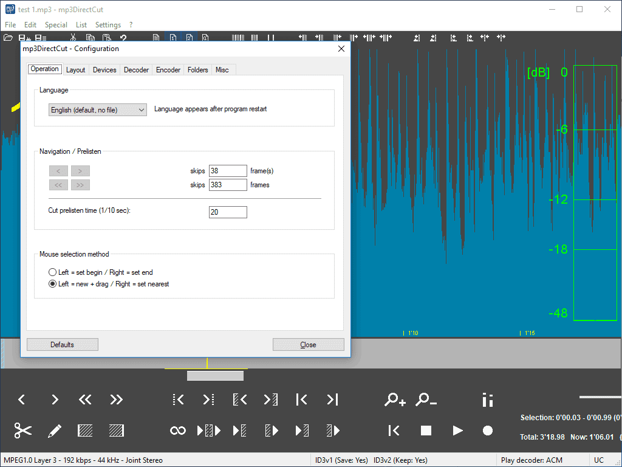622x467 pixels.
Task: Click the '<<' button in Configuration dialog
Action: pos(58,185)
